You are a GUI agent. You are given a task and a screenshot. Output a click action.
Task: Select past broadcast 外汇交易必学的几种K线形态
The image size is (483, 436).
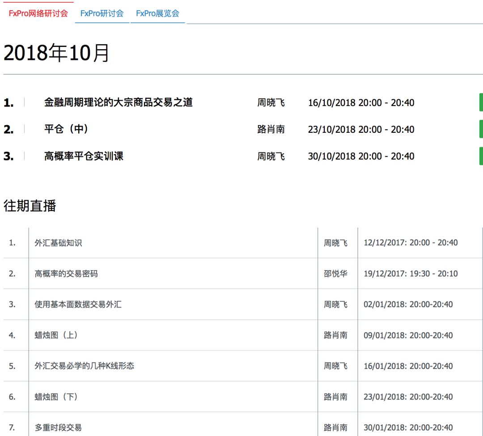coord(85,366)
